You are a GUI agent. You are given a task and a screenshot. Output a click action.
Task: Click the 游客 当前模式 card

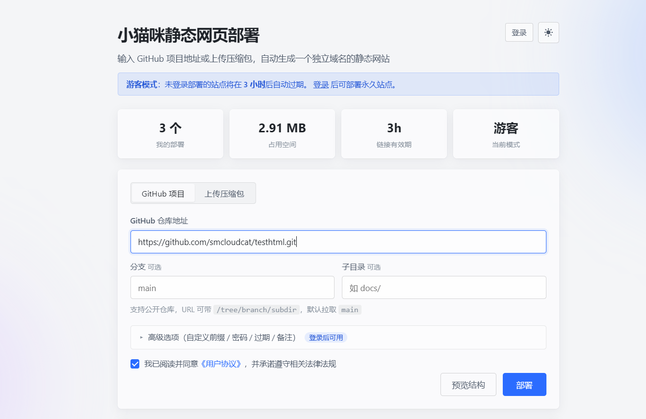506,134
